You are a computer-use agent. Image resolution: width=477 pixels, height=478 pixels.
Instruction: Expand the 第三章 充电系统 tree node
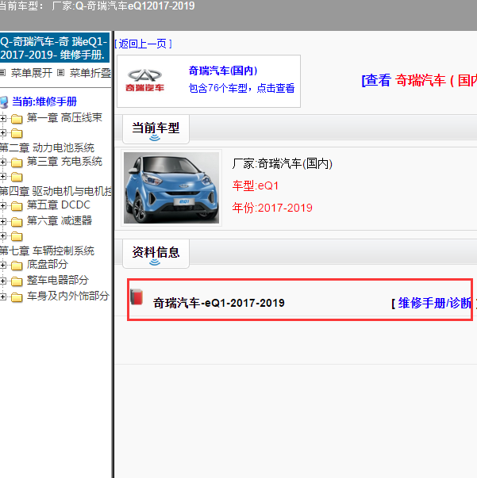2,162
